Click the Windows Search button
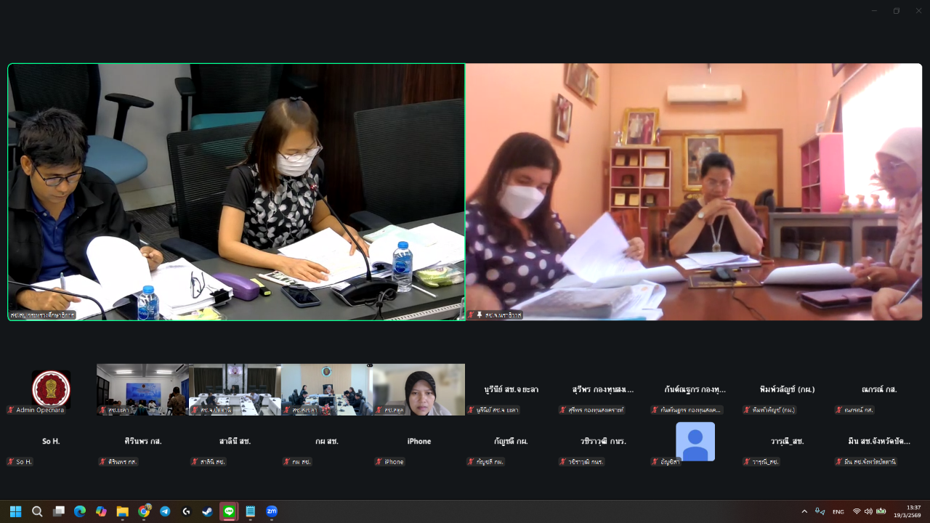Viewport: 930px width, 523px height. (x=37, y=511)
